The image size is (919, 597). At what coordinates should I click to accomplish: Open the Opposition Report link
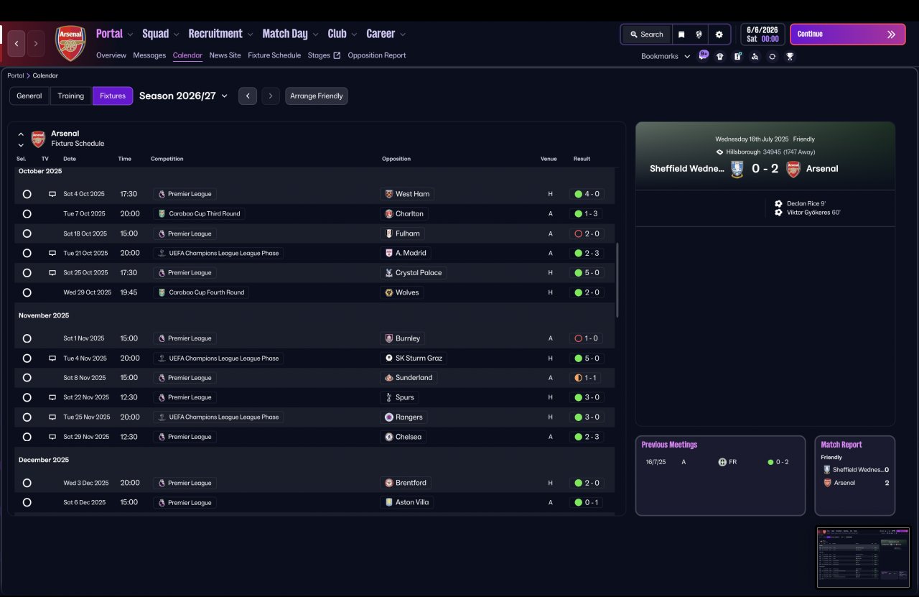click(377, 55)
